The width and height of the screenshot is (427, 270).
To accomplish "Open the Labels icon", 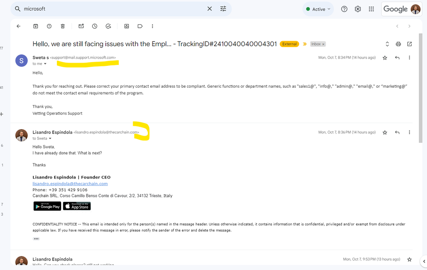I will [140, 26].
